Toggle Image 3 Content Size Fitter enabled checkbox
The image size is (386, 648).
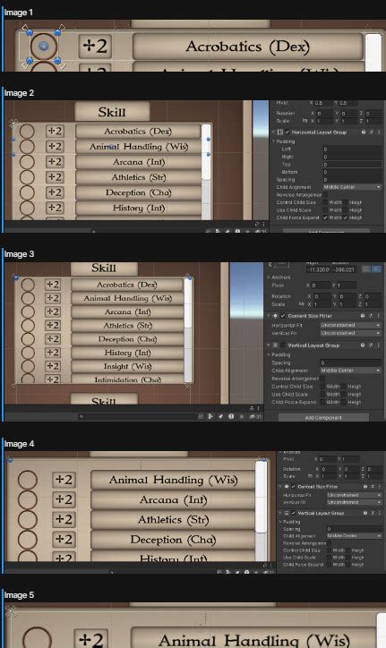coord(283,316)
